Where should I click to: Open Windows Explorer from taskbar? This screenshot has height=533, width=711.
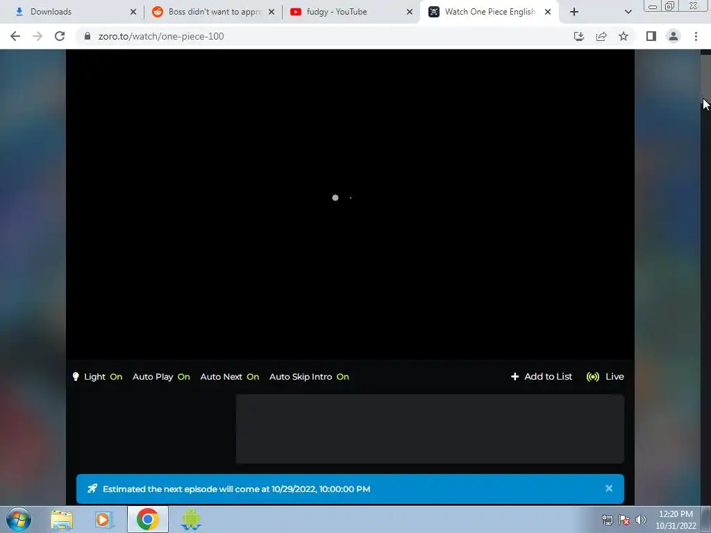pyautogui.click(x=62, y=520)
